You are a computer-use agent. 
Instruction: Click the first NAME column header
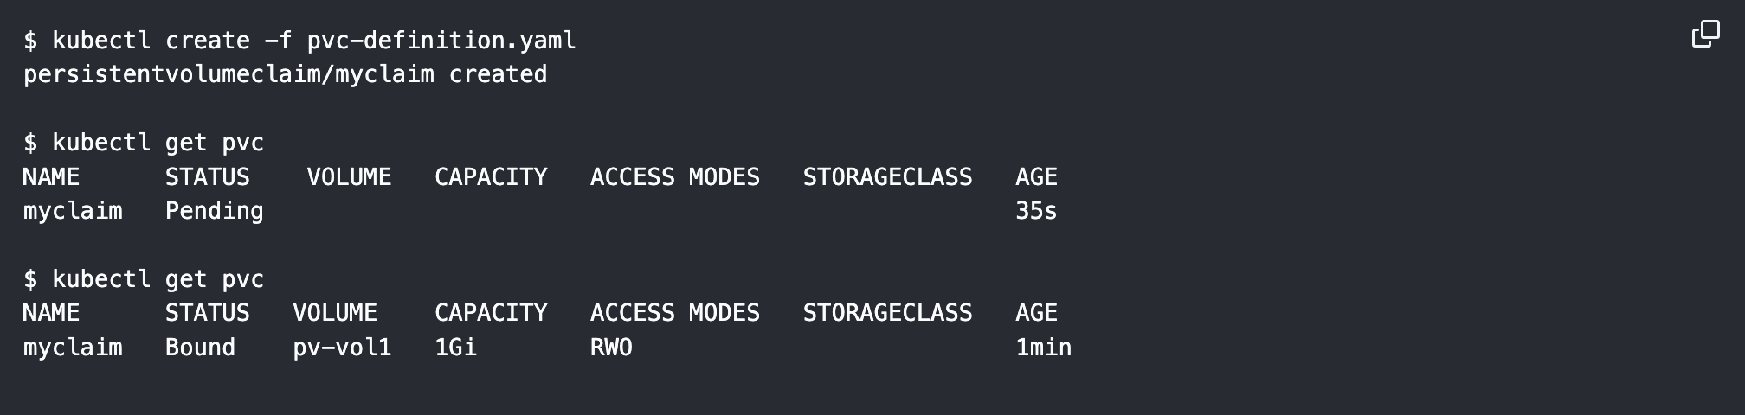(51, 177)
